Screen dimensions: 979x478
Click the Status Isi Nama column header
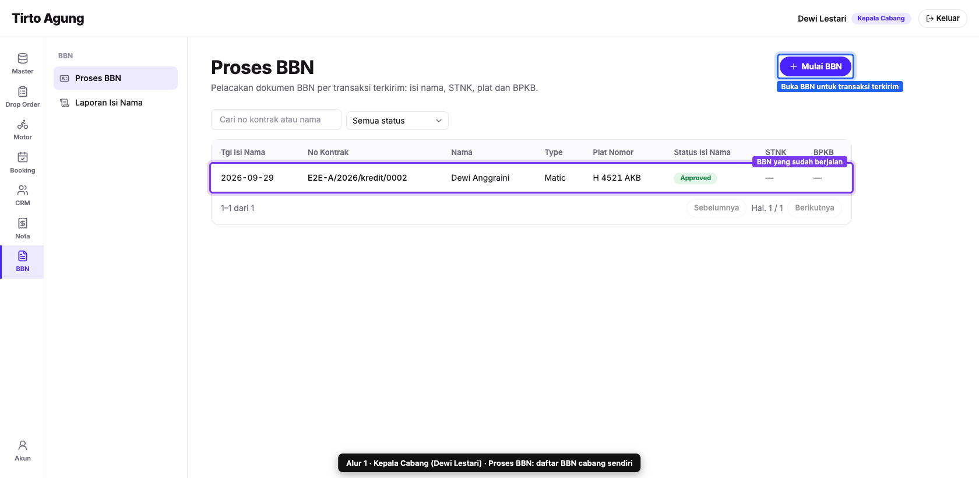(702, 152)
